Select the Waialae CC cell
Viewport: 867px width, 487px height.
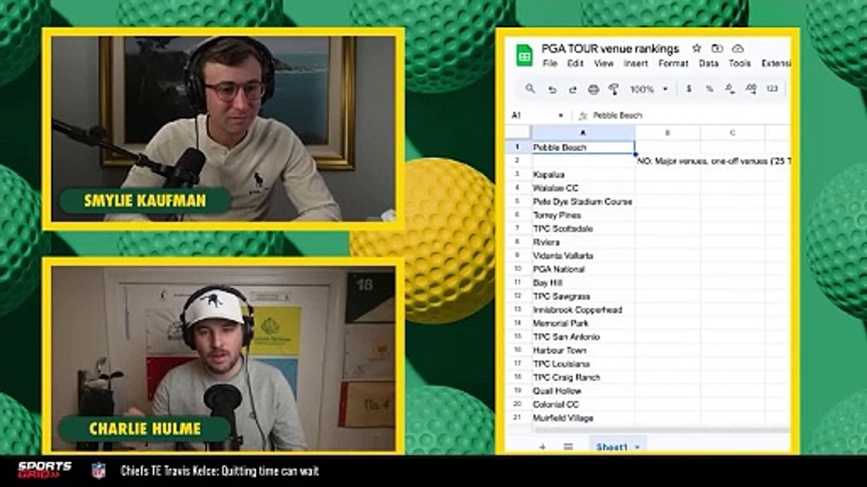[583, 188]
